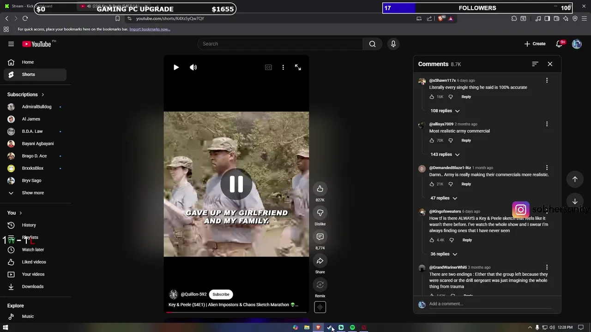Open Spotify from the taskbar

pyautogui.click(x=352, y=327)
